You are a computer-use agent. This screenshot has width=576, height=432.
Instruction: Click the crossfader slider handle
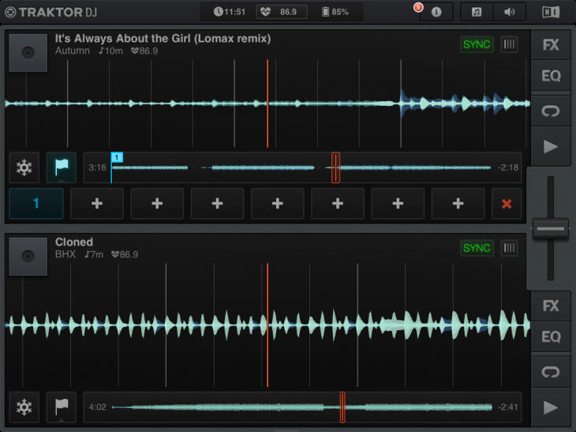click(551, 228)
